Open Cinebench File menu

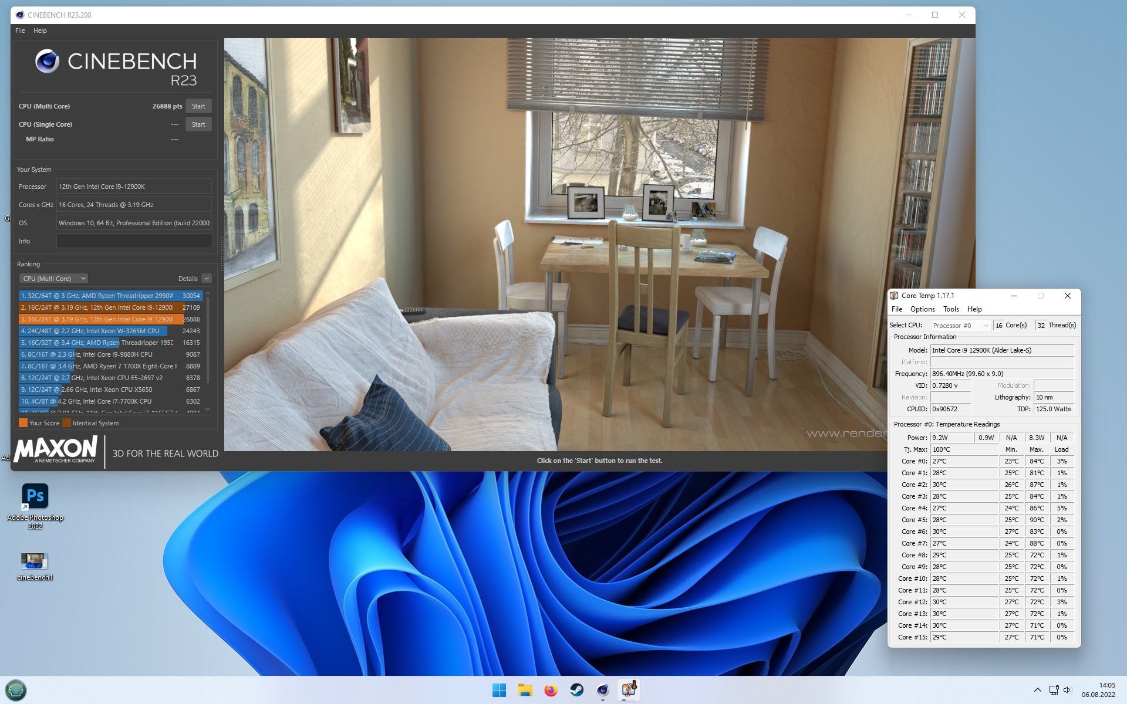tap(20, 31)
